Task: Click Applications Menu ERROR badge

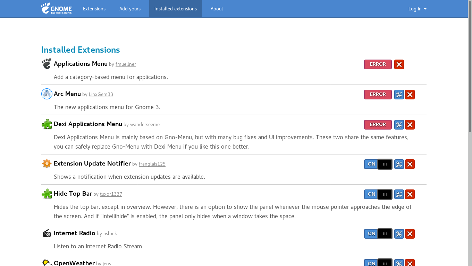Action: tap(378, 64)
